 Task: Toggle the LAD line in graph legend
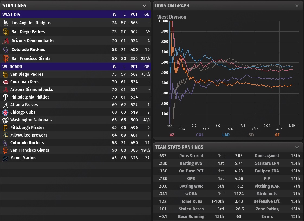click(x=226, y=135)
